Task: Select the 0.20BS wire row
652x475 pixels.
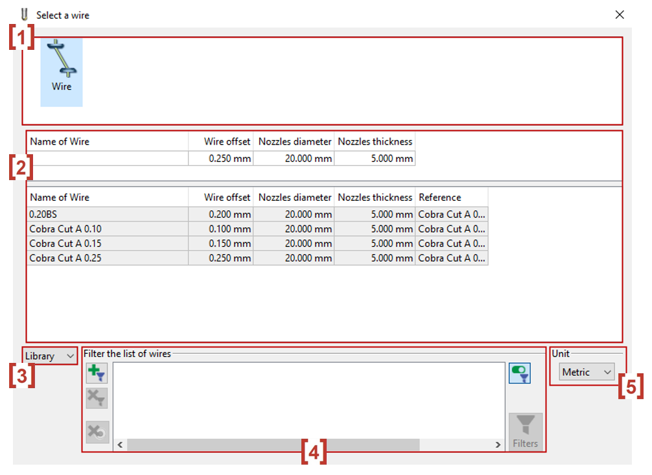Action: click(x=107, y=214)
